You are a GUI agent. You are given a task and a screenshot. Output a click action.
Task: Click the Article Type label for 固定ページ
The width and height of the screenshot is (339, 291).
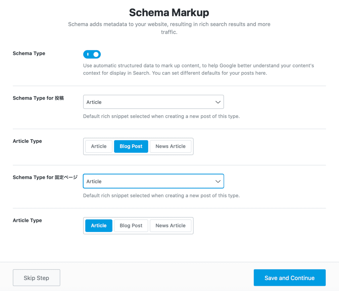[x=27, y=220]
